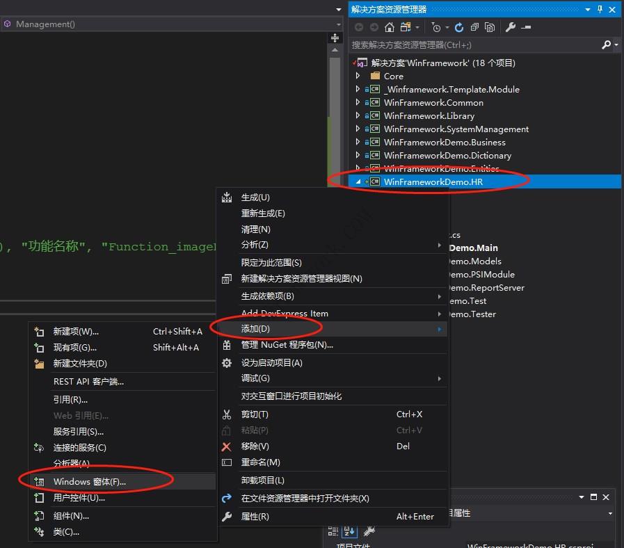Open Properties via the wrench toolbar icon

click(511, 27)
